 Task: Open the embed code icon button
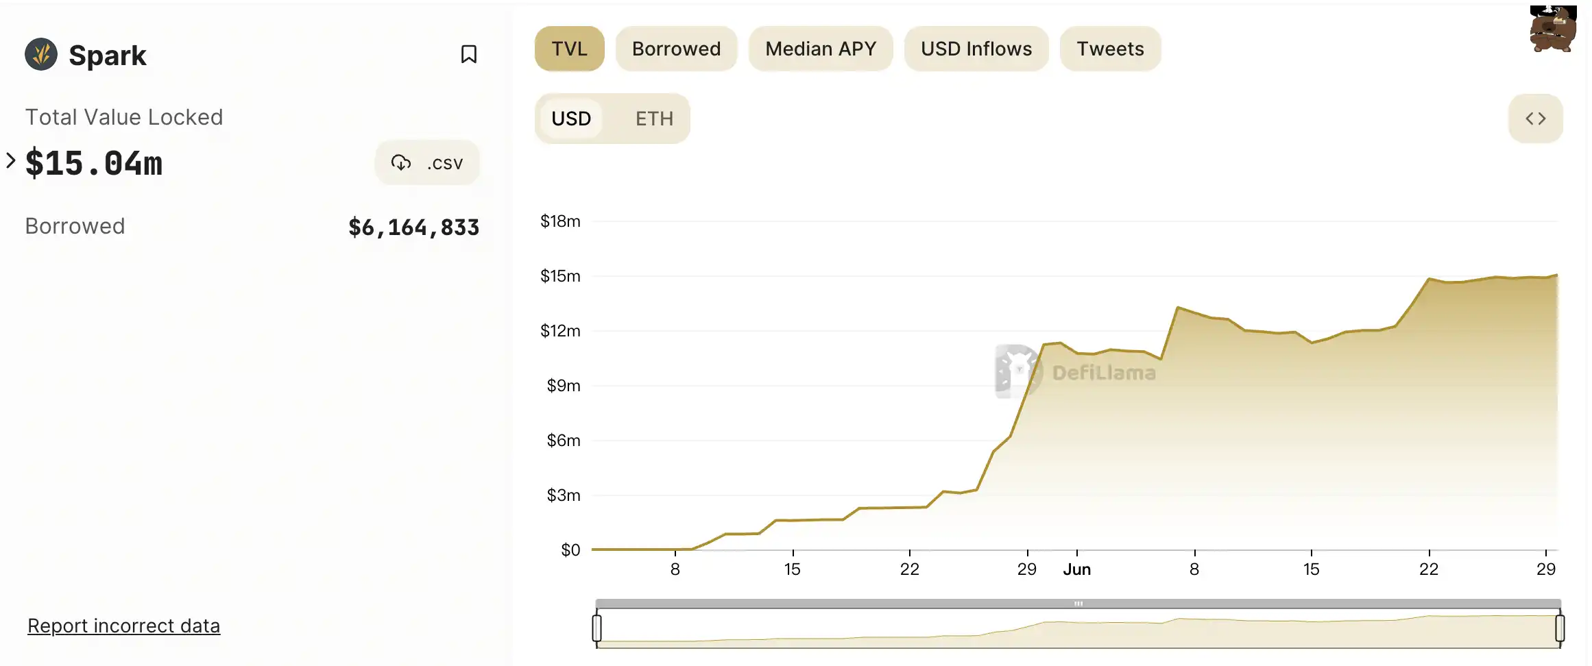[1536, 119]
